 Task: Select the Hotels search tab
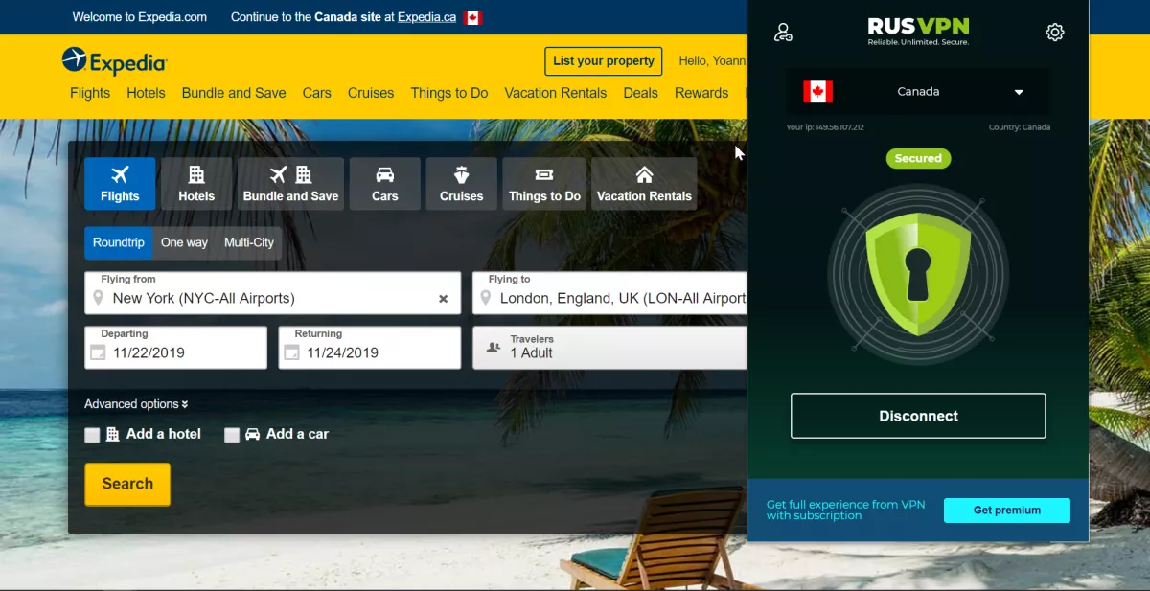(196, 184)
